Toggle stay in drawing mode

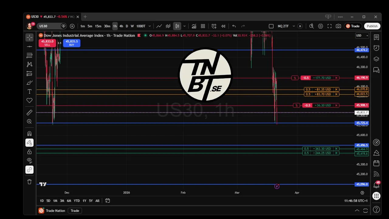click(x=29, y=143)
